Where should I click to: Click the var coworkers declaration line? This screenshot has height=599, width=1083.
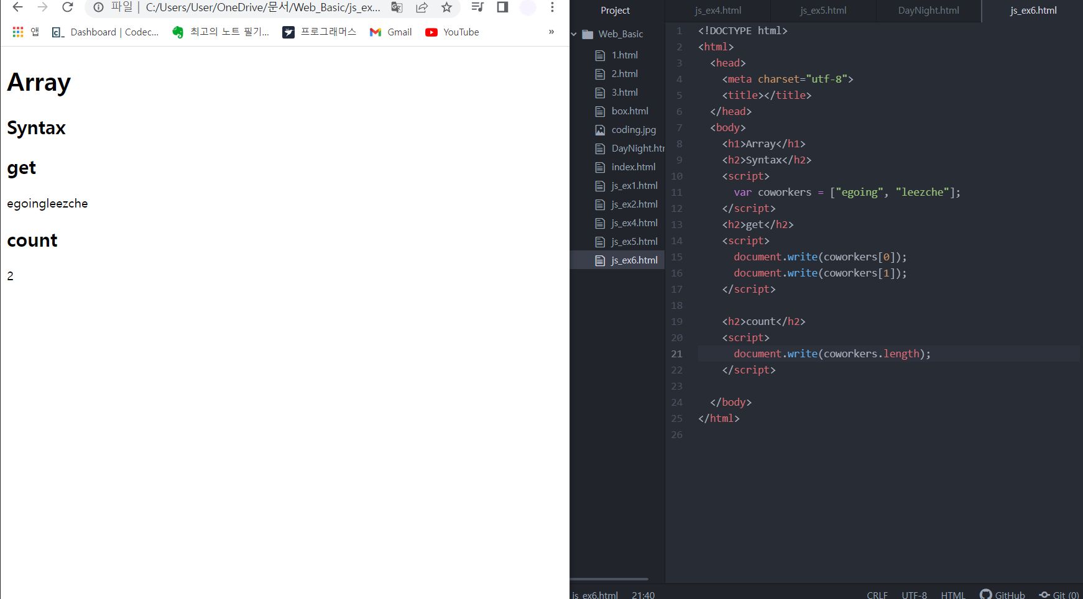click(847, 193)
